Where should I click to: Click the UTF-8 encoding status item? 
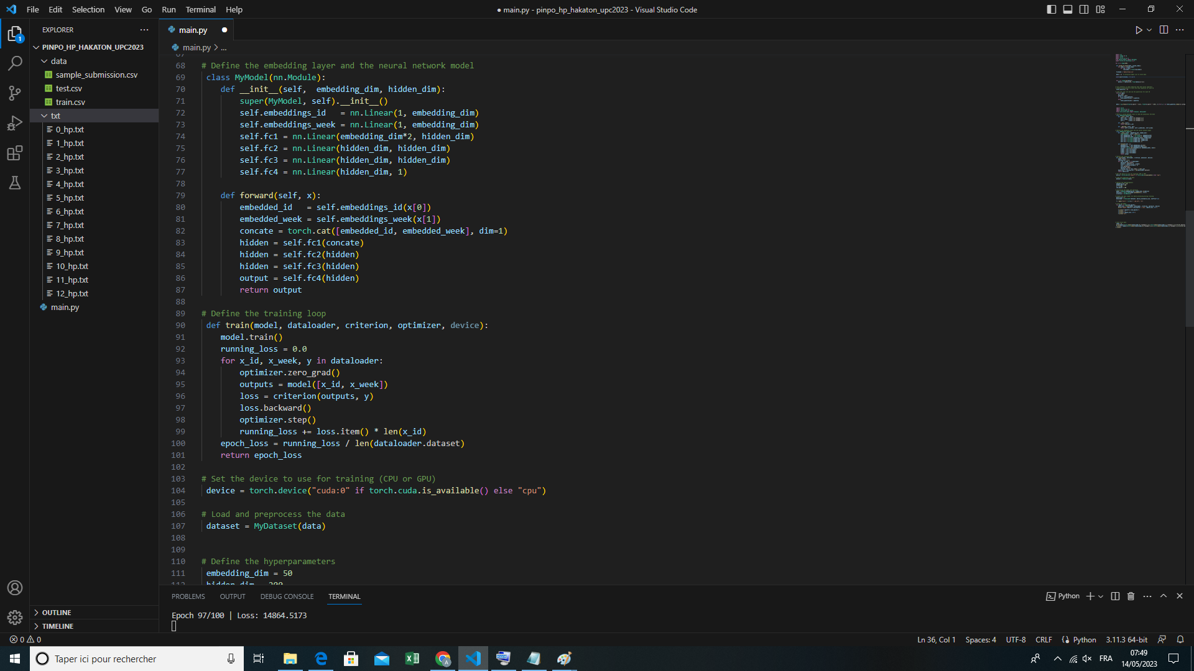tap(1016, 640)
